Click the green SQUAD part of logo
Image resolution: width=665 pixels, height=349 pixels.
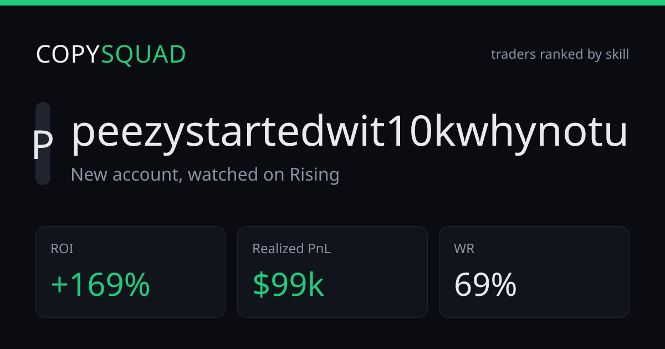pyautogui.click(x=144, y=54)
